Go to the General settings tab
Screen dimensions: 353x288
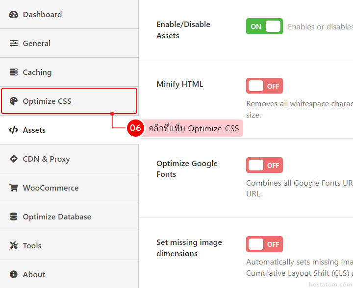(37, 44)
